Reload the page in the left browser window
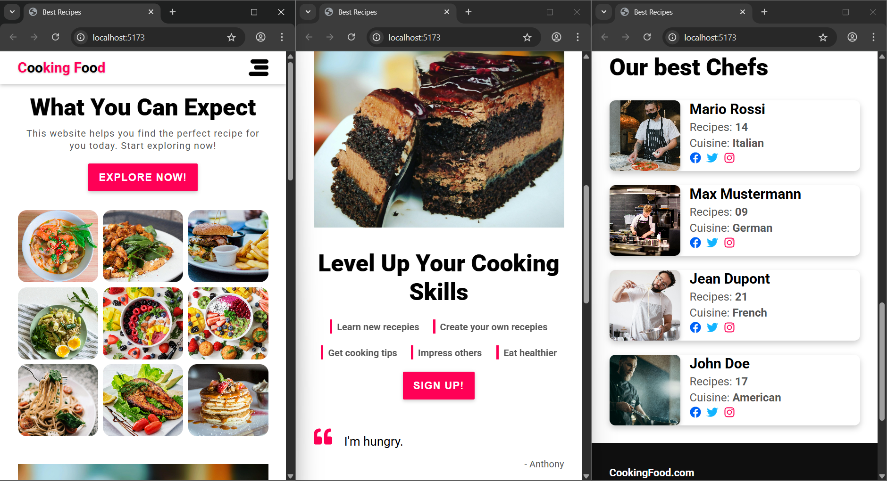 click(56, 37)
